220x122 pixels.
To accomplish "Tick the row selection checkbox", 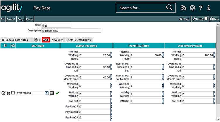I will pos(13,93).
